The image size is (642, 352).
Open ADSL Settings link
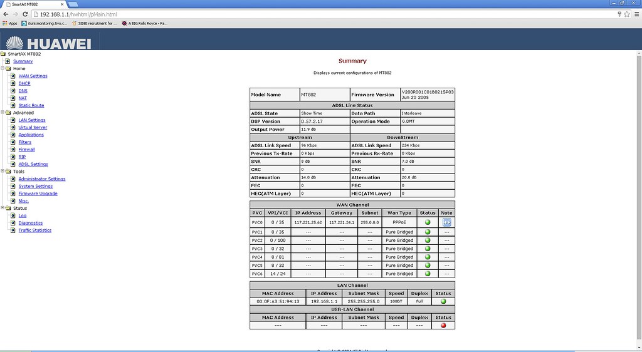(33, 164)
